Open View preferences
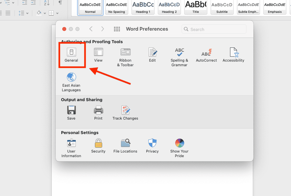 click(98, 55)
